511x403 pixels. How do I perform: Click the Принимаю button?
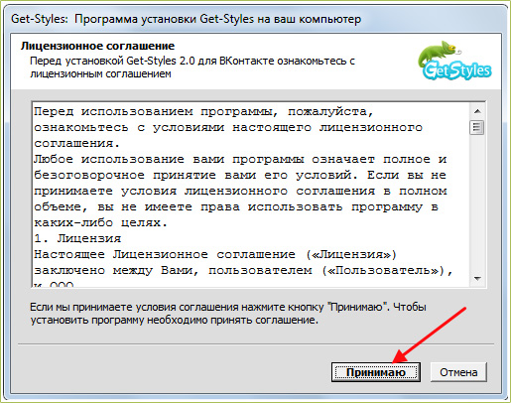(376, 372)
